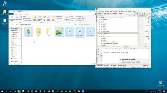Click the print icon in Run panel
The width and height of the screenshot is (167, 93).
tap(101, 58)
